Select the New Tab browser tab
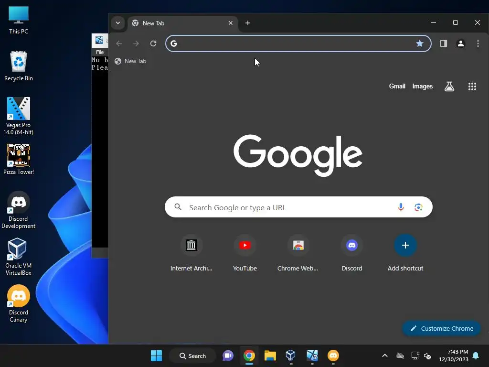 [x=182, y=23]
